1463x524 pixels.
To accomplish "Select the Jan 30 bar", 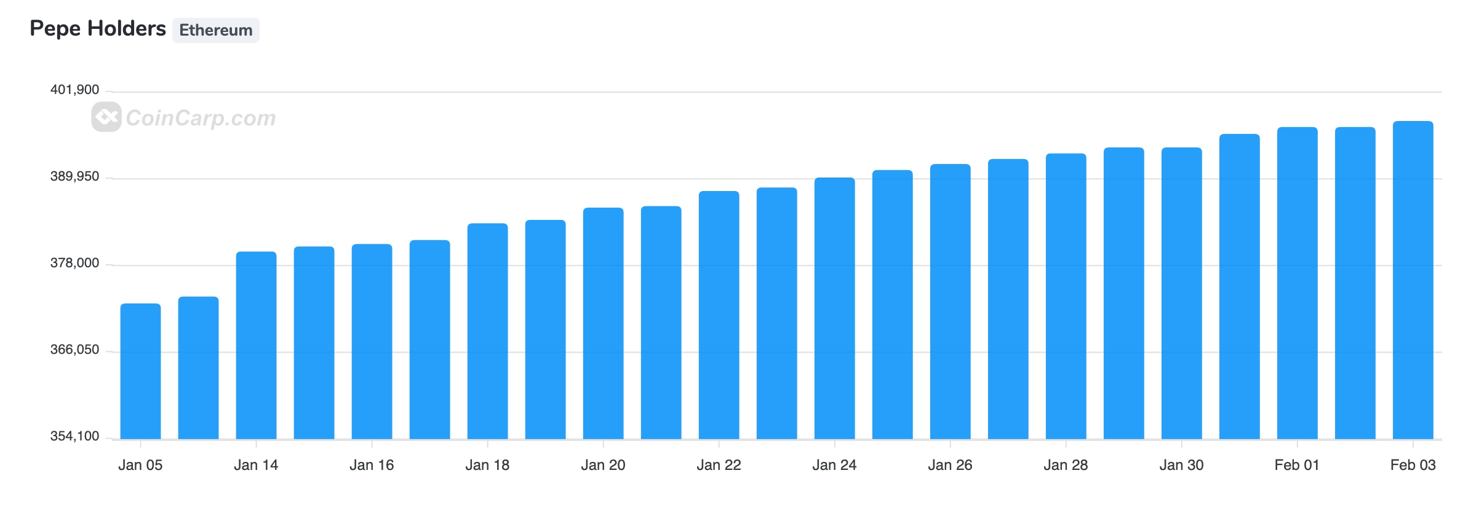I will point(1182,293).
